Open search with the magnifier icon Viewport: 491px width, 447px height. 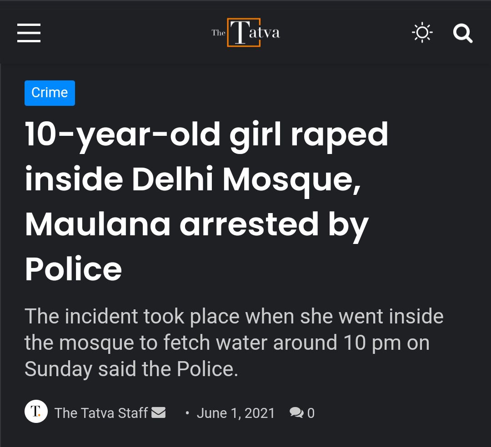[x=463, y=33]
